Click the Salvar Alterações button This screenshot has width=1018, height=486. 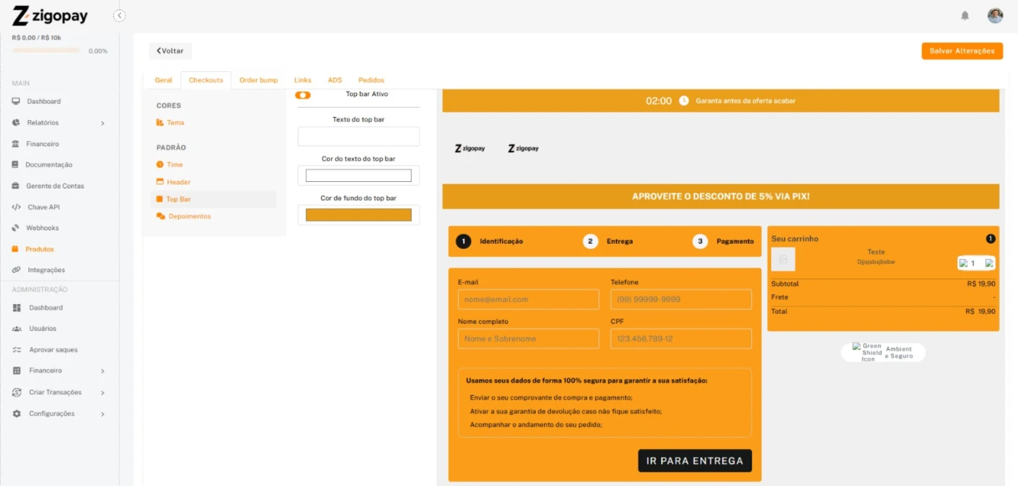click(x=961, y=51)
